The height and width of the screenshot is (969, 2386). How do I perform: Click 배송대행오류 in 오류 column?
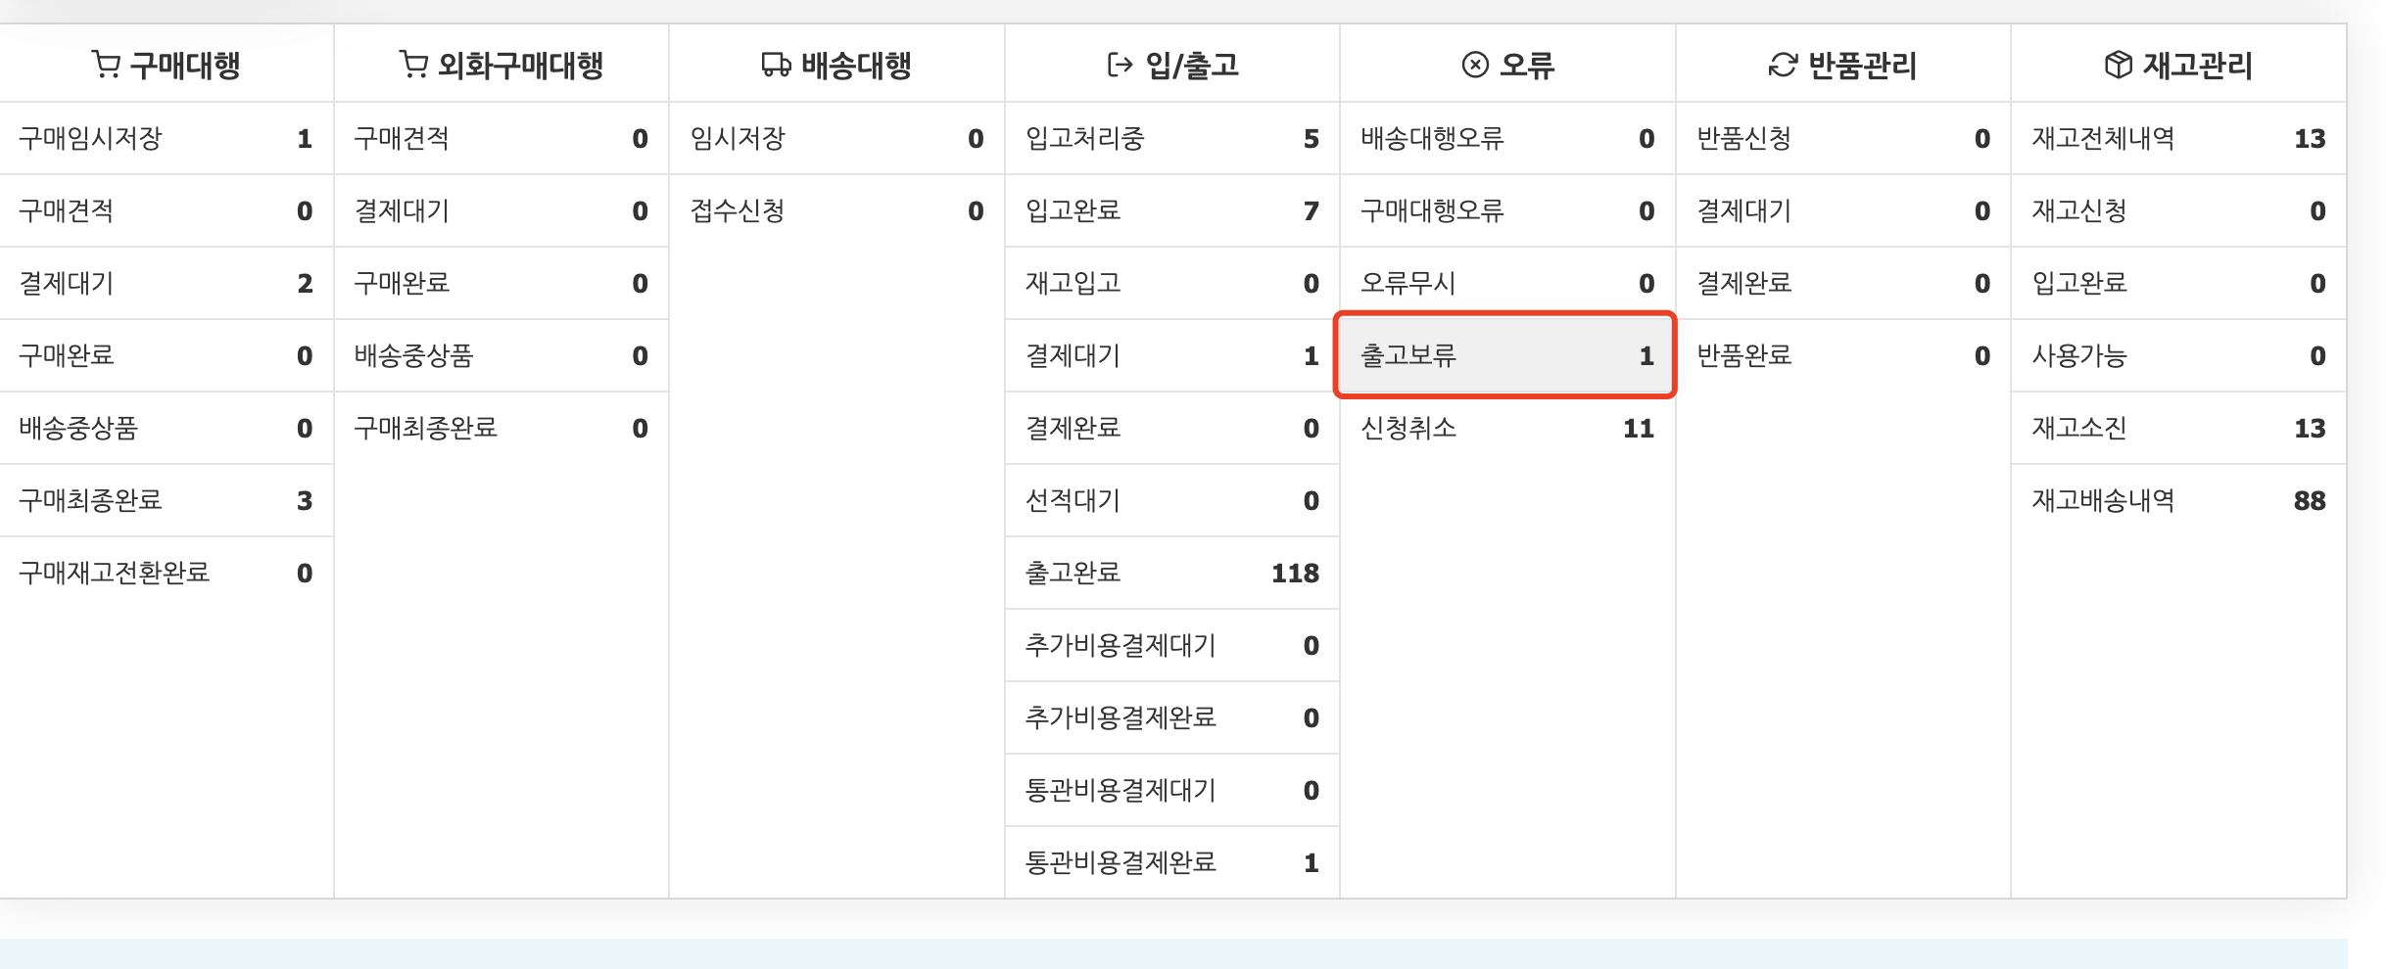coord(1507,138)
